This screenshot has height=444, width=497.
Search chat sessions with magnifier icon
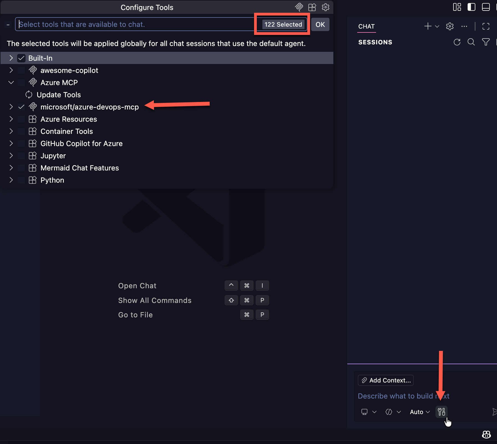coord(471,42)
